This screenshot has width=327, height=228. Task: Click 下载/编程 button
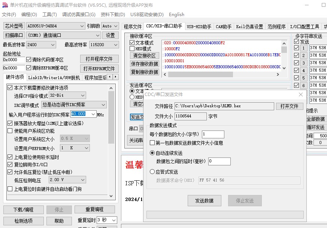(x=24, y=210)
